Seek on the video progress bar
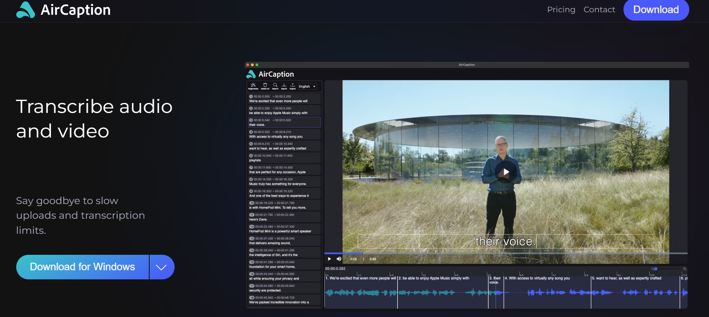Screen dimensions: 709x317 (x=506, y=253)
